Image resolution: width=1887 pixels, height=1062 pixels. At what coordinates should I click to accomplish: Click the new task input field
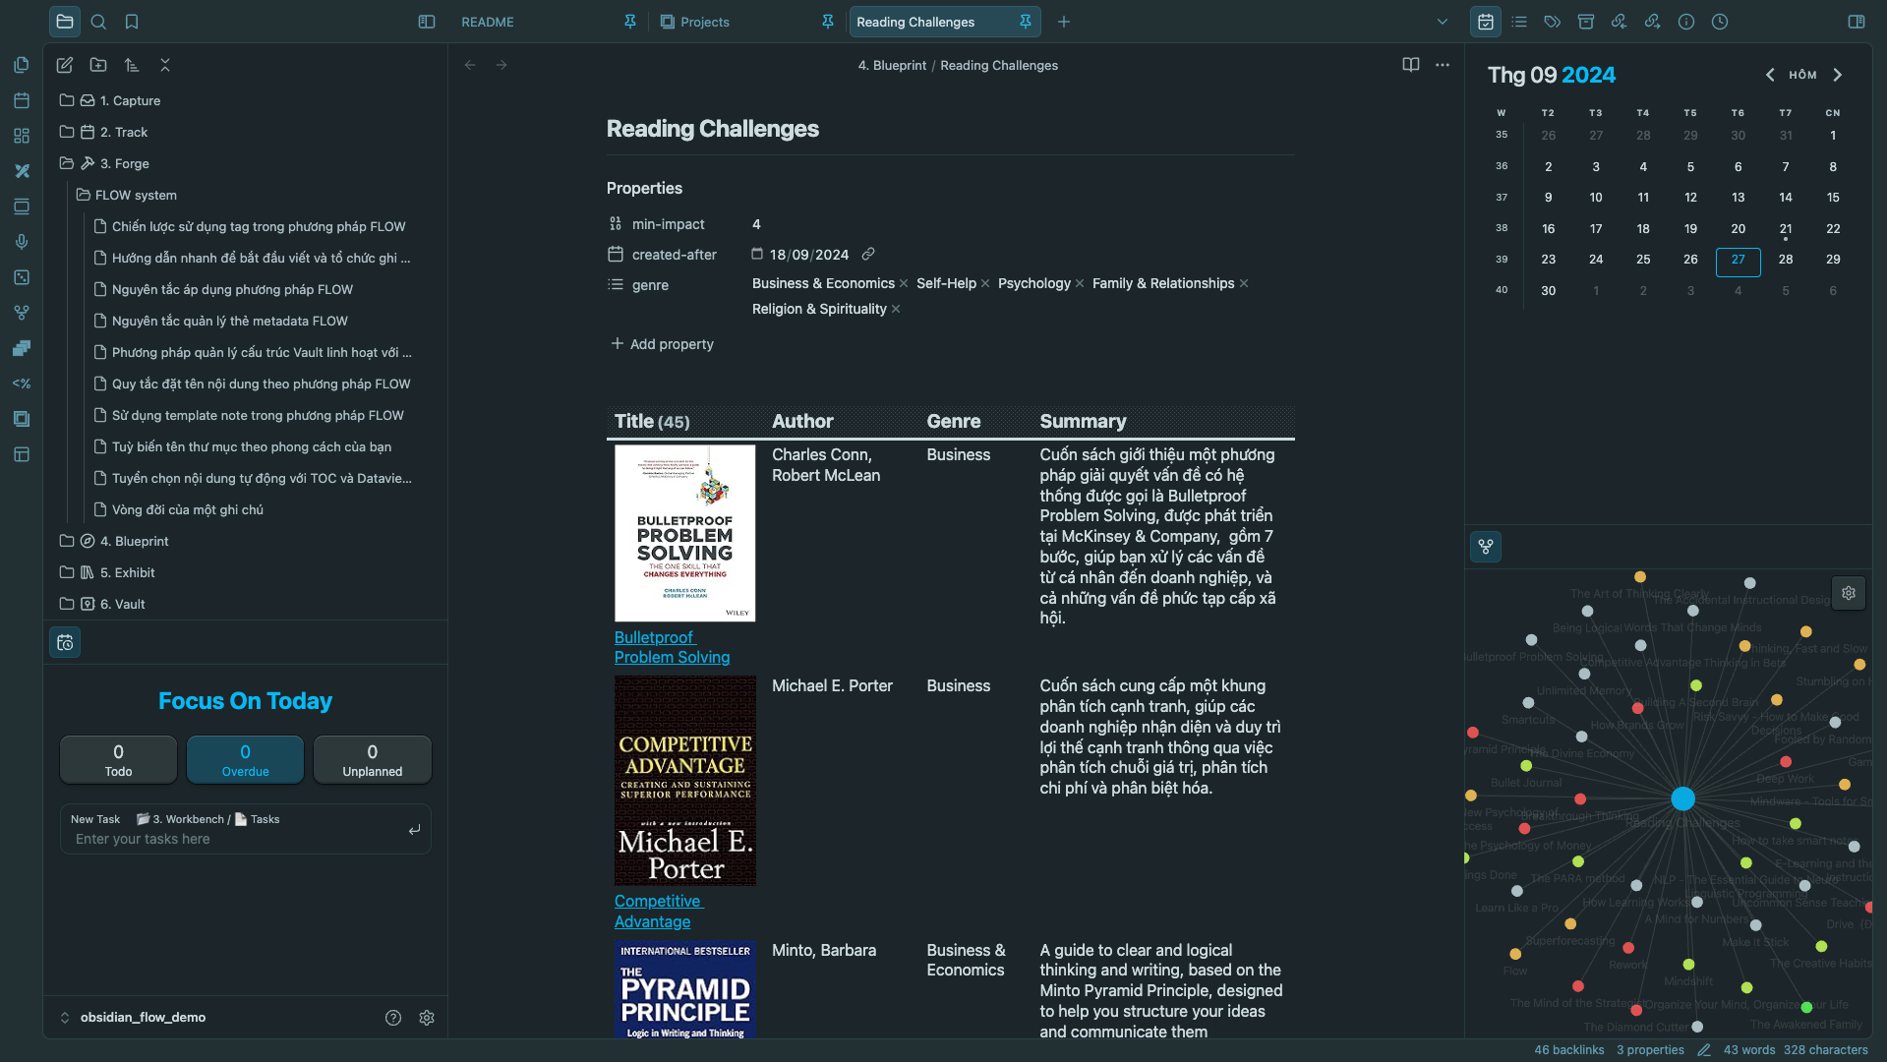point(236,839)
